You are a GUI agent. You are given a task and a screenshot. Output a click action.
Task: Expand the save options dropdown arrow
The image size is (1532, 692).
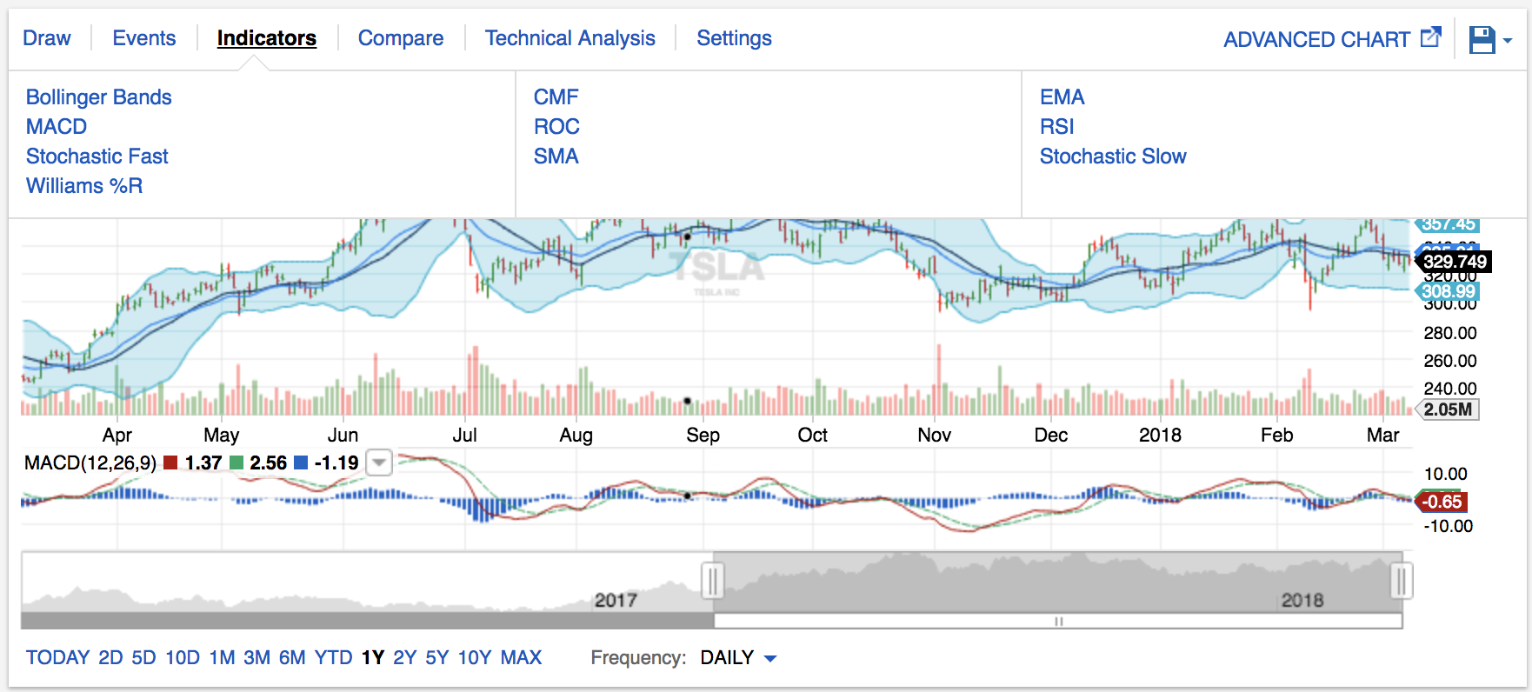tap(1508, 41)
